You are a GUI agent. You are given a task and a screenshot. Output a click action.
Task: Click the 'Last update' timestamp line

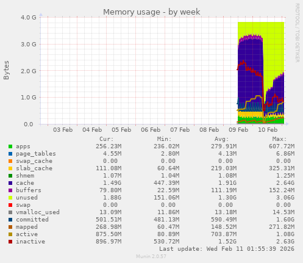tap(227, 249)
